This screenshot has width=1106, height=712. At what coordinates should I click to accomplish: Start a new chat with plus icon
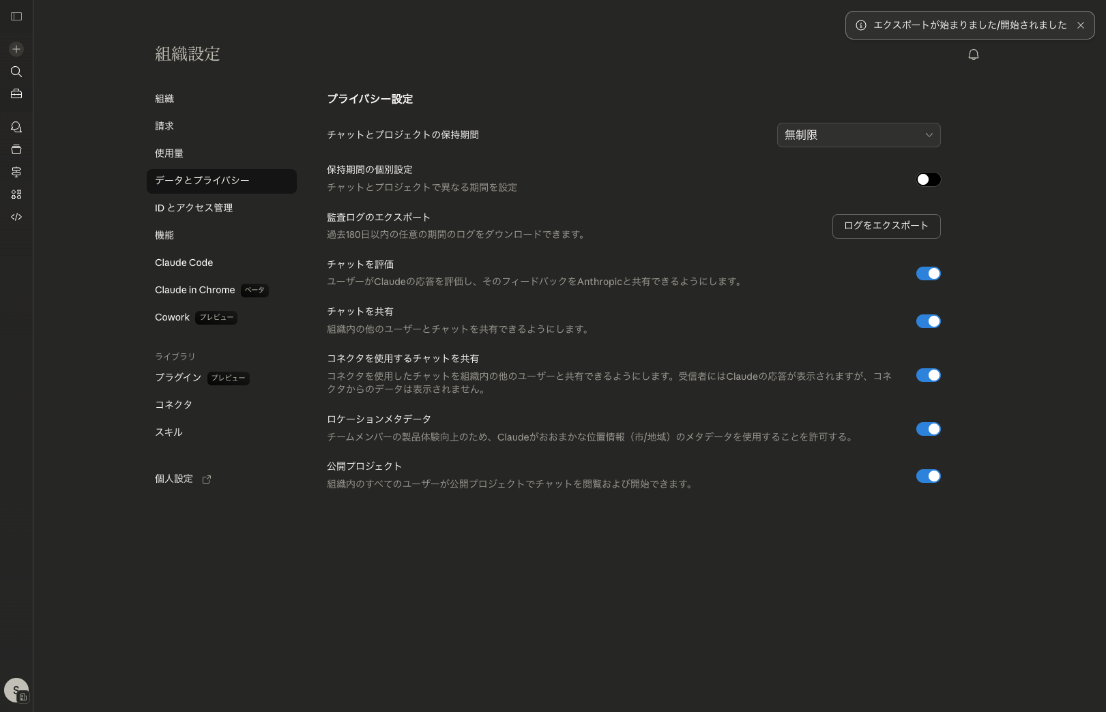point(16,49)
